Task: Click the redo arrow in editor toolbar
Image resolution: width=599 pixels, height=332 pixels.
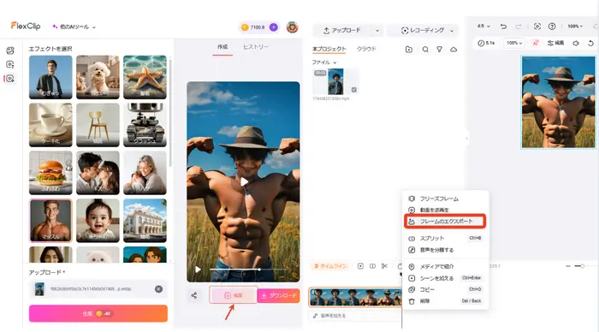Action: pos(518,27)
